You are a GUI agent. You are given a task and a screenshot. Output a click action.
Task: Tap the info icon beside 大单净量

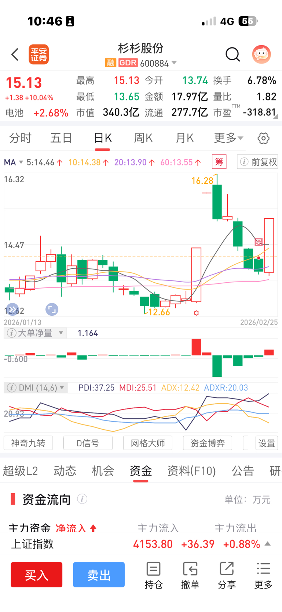pyautogui.click(x=11, y=333)
